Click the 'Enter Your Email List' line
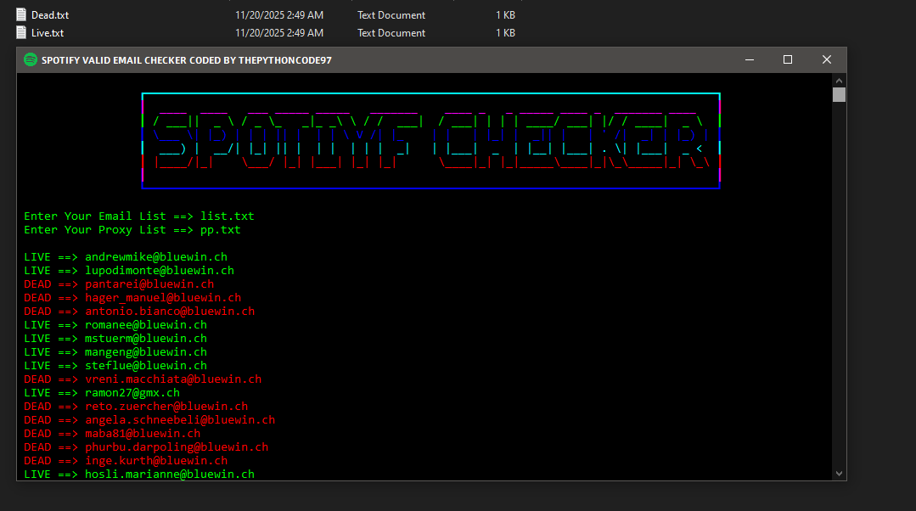 [x=139, y=216]
